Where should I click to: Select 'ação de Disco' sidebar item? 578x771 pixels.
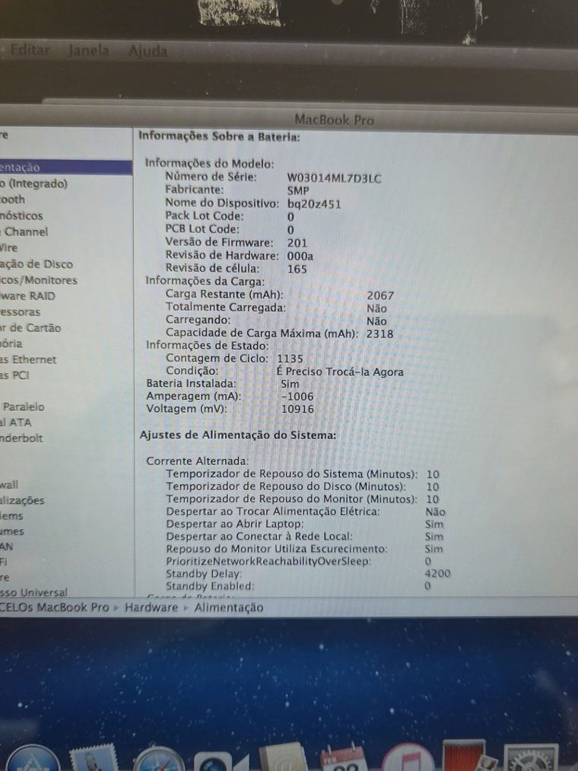pos(37,264)
